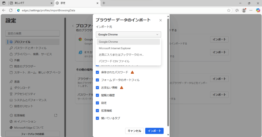Close the 設定 tab
262x137 pixels.
pyautogui.click(x=97, y=3)
